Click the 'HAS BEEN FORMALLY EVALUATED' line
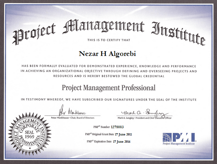Viewport: 217px width, 164px height. click(x=109, y=66)
